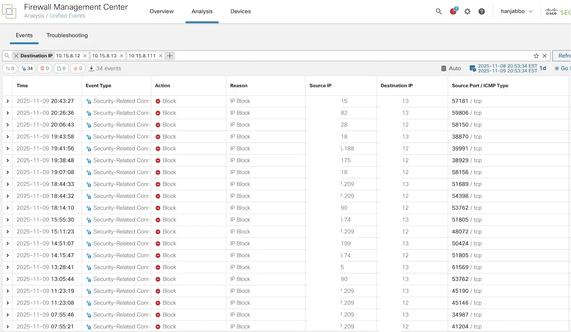
Task: Toggle the intrusion events filter chip
Action: tap(45, 68)
